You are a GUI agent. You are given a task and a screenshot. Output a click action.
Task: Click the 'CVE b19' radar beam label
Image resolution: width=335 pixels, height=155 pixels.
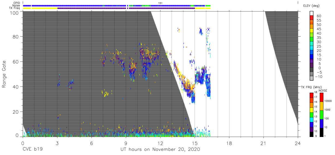click(x=32, y=150)
